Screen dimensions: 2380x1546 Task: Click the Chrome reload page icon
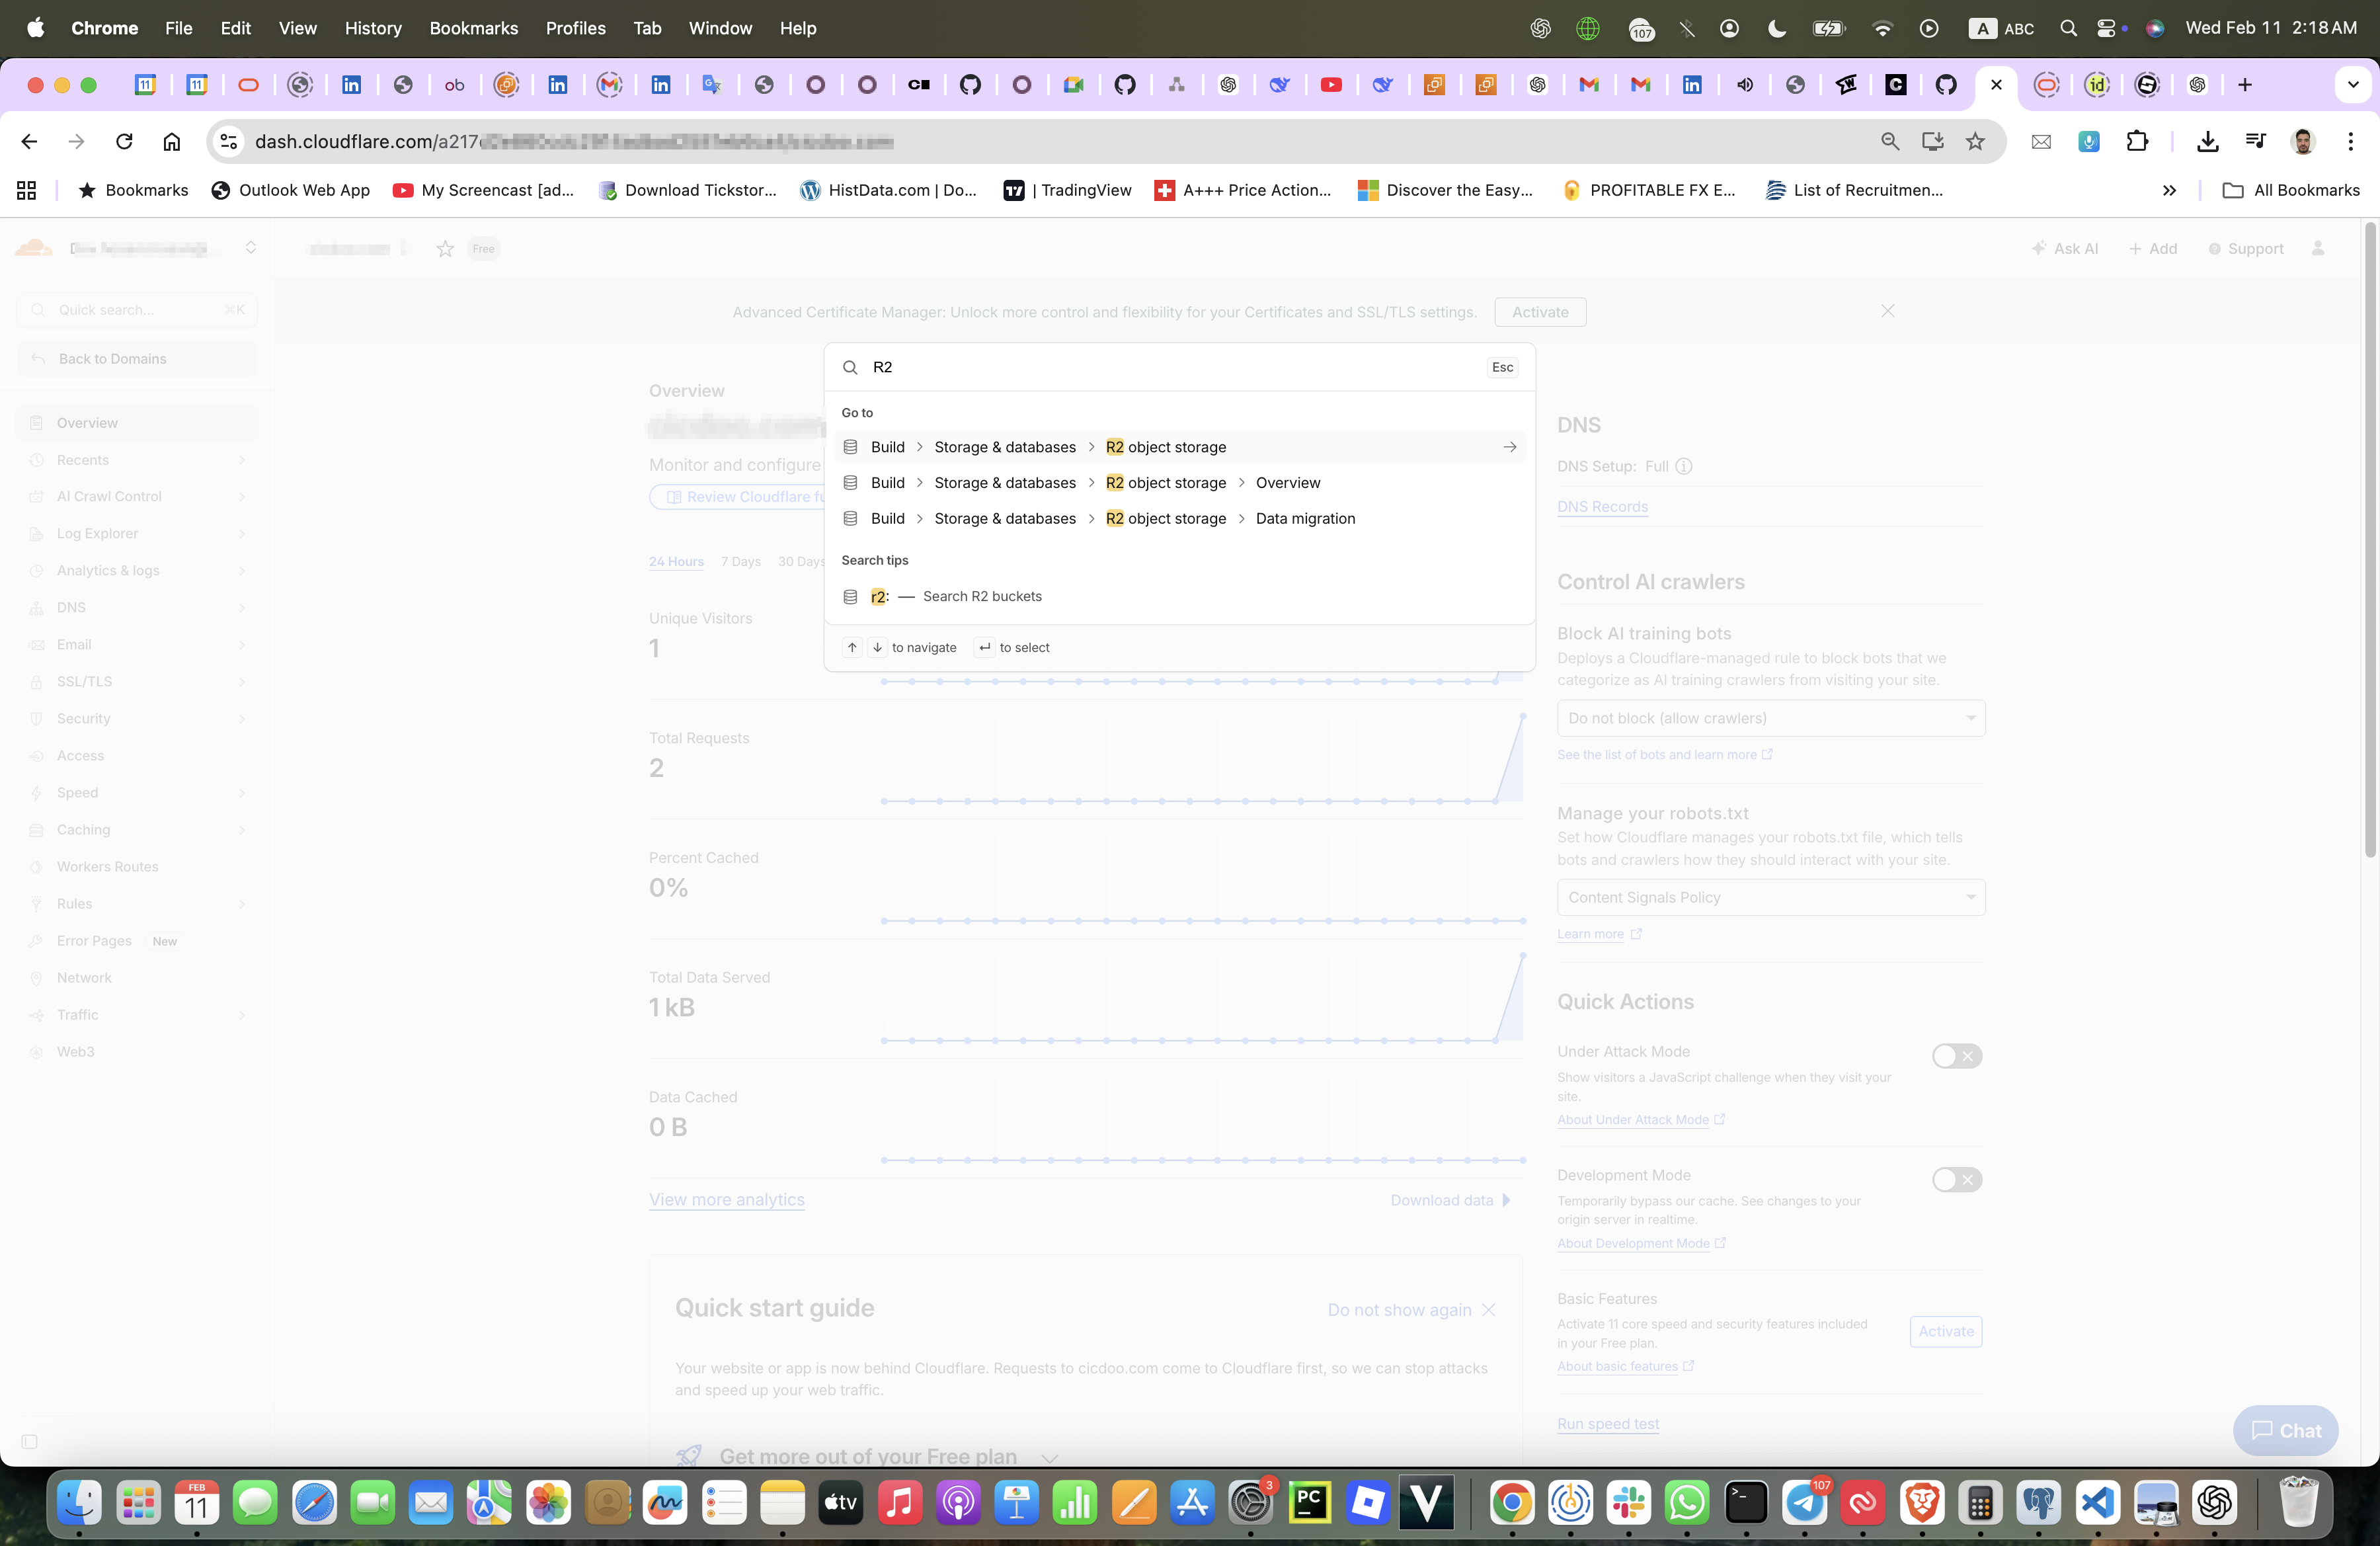pos(124,141)
